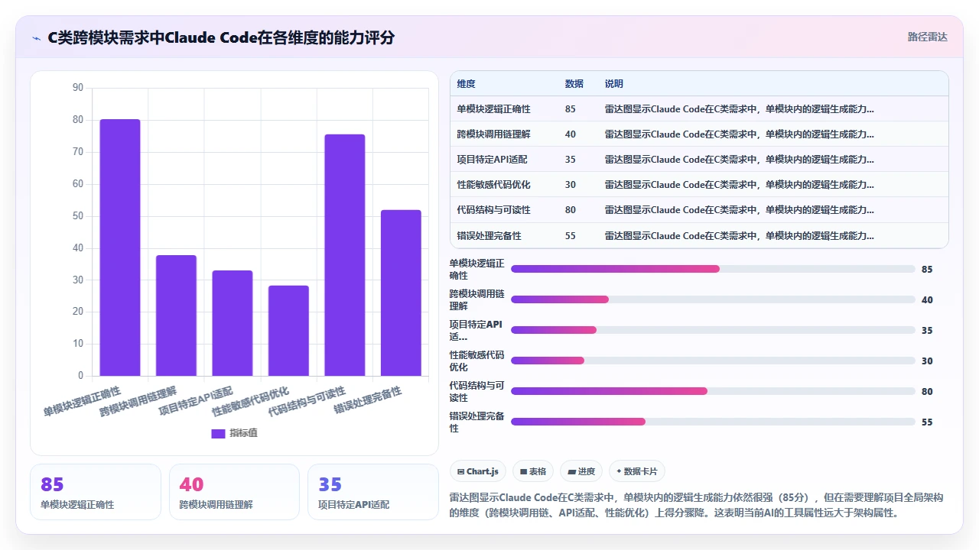
Task: Click the progress bar showing 55
Action: (x=713, y=422)
